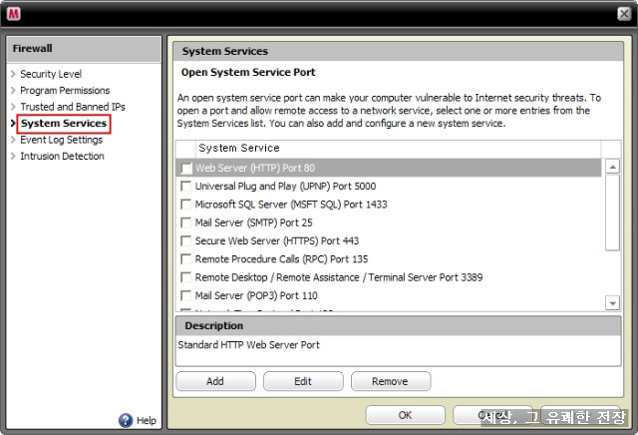Close the firewall dialog window
Viewport: 638px width, 435px height.
pyautogui.click(x=624, y=14)
